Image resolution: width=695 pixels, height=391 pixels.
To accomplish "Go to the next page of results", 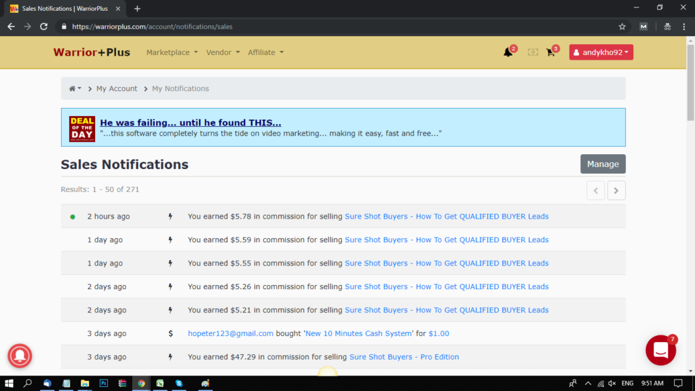I will [616, 191].
